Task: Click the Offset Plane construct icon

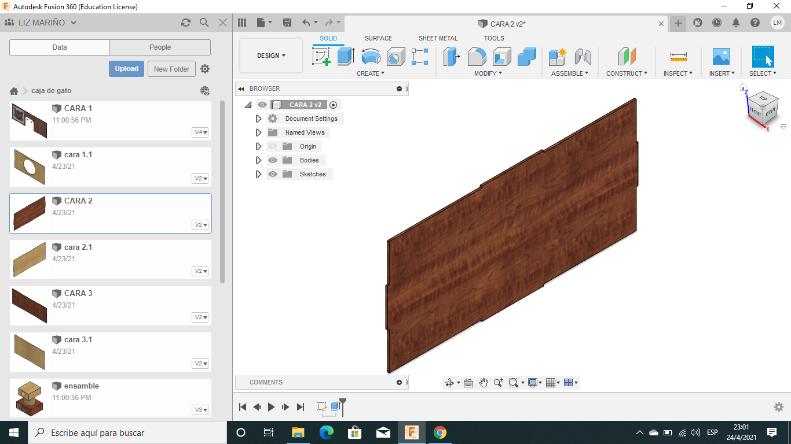Action: [x=627, y=57]
